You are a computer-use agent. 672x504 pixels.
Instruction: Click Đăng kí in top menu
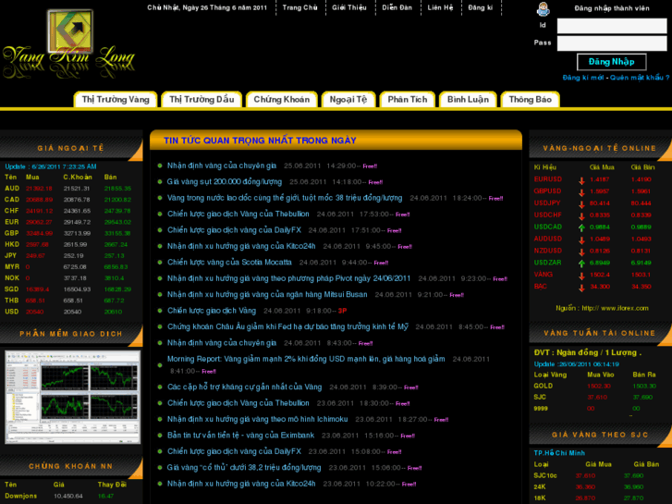(481, 7)
